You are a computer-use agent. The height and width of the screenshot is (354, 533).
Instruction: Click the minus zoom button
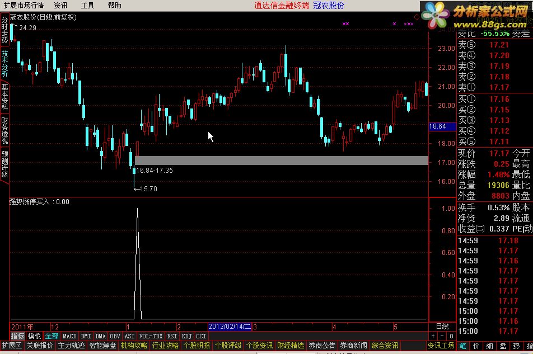pos(442,336)
